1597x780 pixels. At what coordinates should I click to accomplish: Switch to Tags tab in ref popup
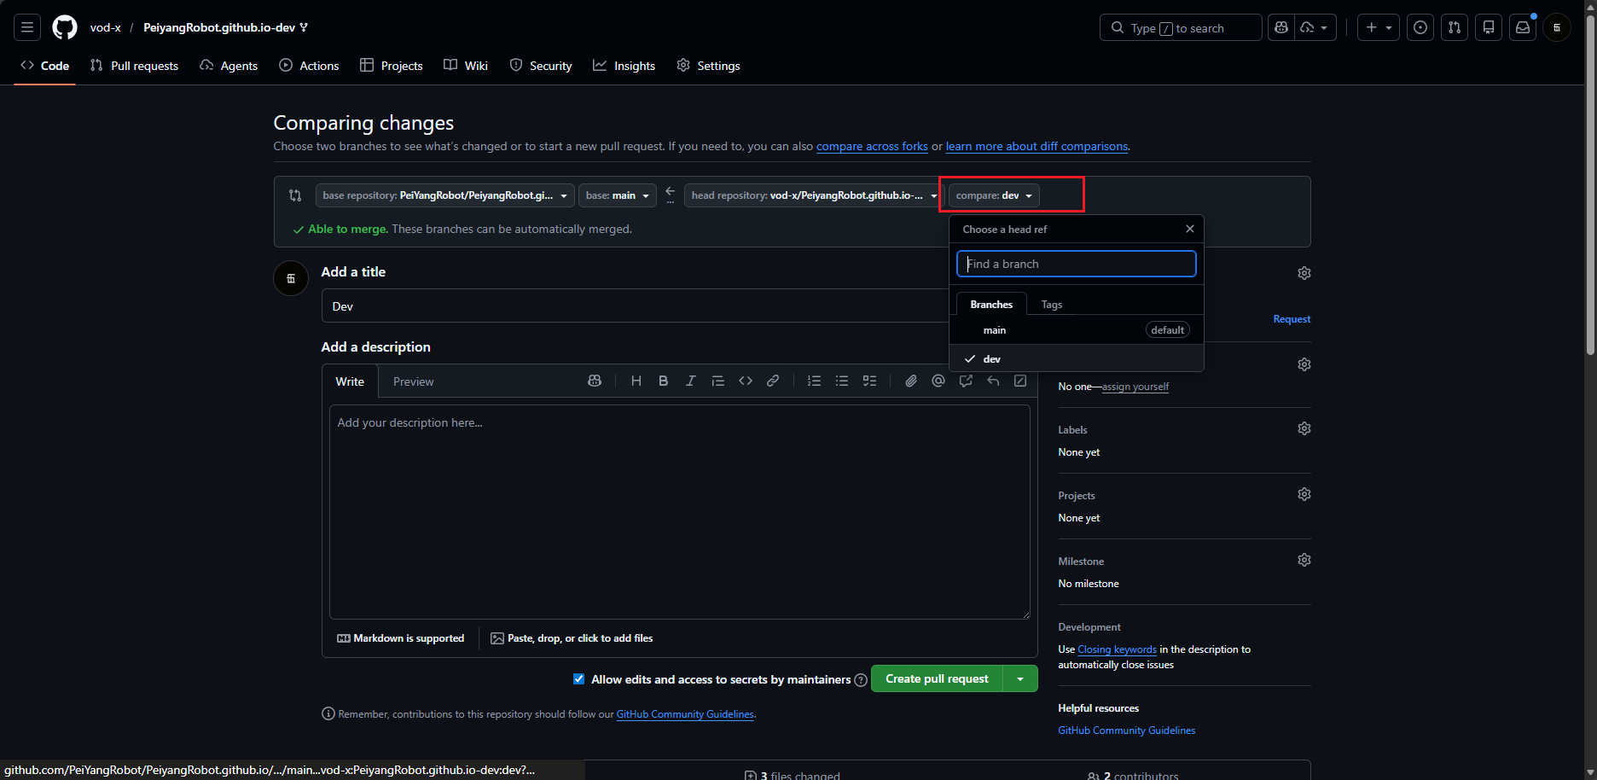pyautogui.click(x=1052, y=305)
